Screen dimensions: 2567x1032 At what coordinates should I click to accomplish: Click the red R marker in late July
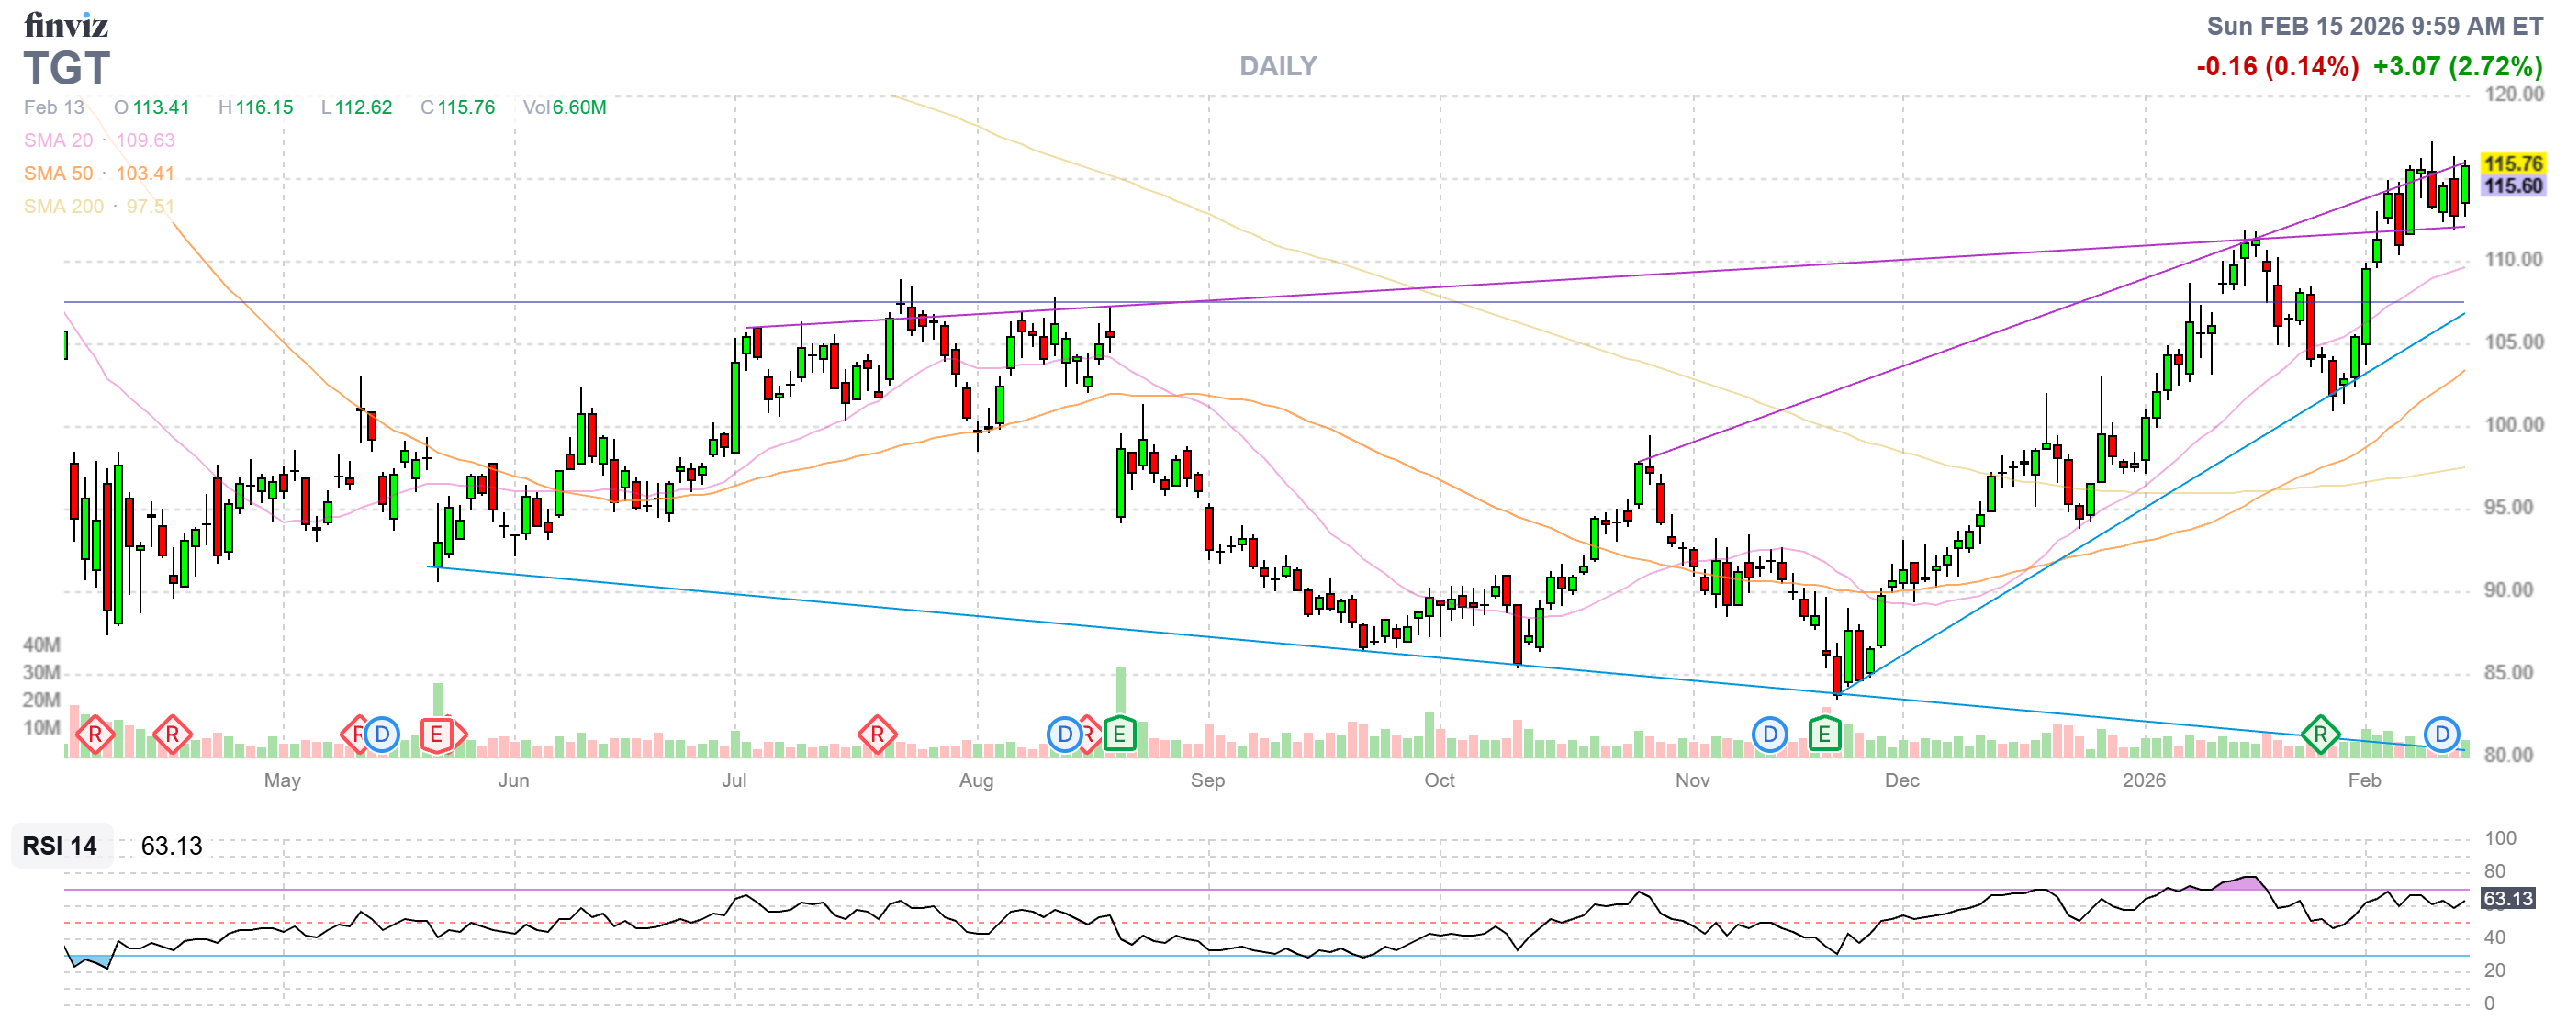pyautogui.click(x=877, y=736)
